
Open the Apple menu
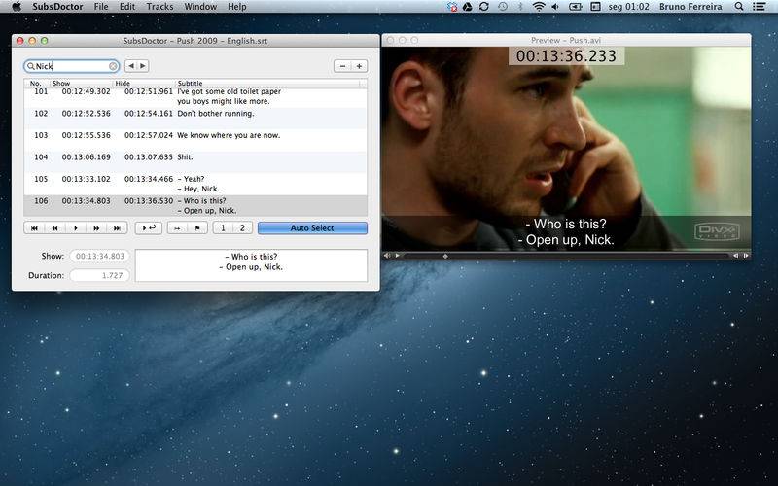tap(17, 7)
